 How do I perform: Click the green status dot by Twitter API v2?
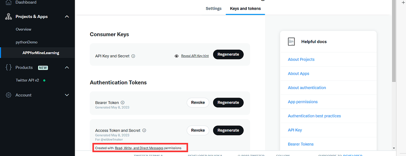[44, 80]
